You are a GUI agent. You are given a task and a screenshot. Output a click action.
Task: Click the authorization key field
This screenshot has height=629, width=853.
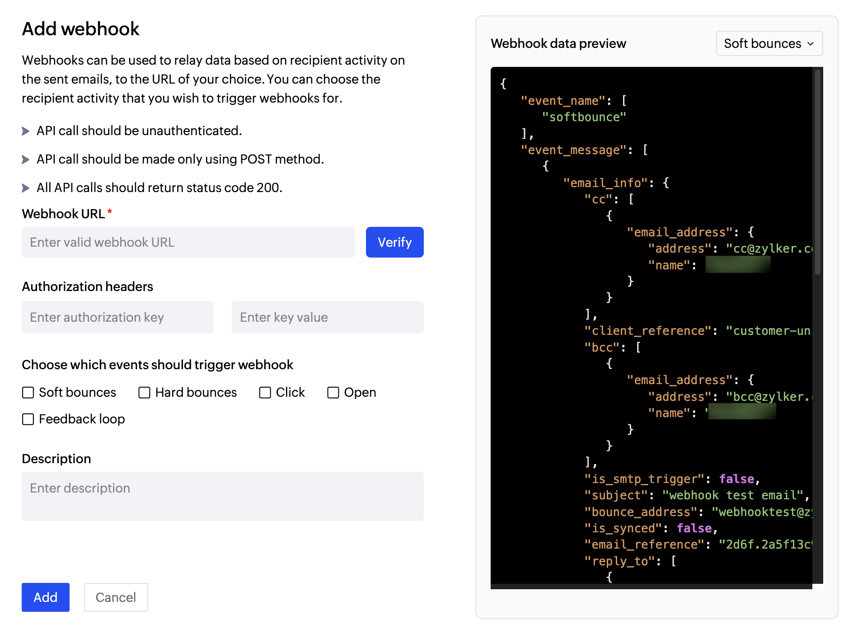point(117,317)
